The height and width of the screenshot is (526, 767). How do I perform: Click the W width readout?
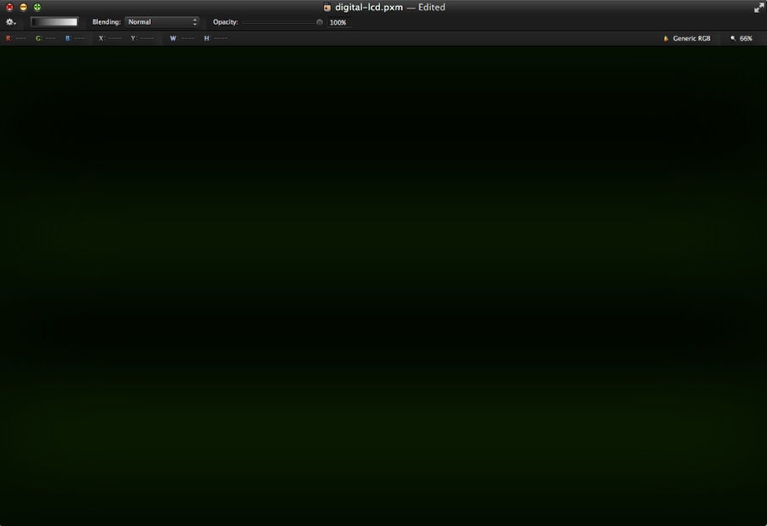click(x=182, y=38)
